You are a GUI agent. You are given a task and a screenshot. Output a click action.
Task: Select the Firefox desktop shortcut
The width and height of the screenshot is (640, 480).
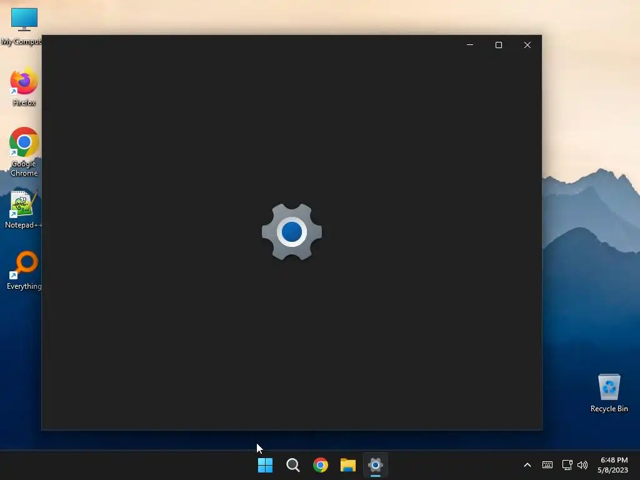(24, 87)
